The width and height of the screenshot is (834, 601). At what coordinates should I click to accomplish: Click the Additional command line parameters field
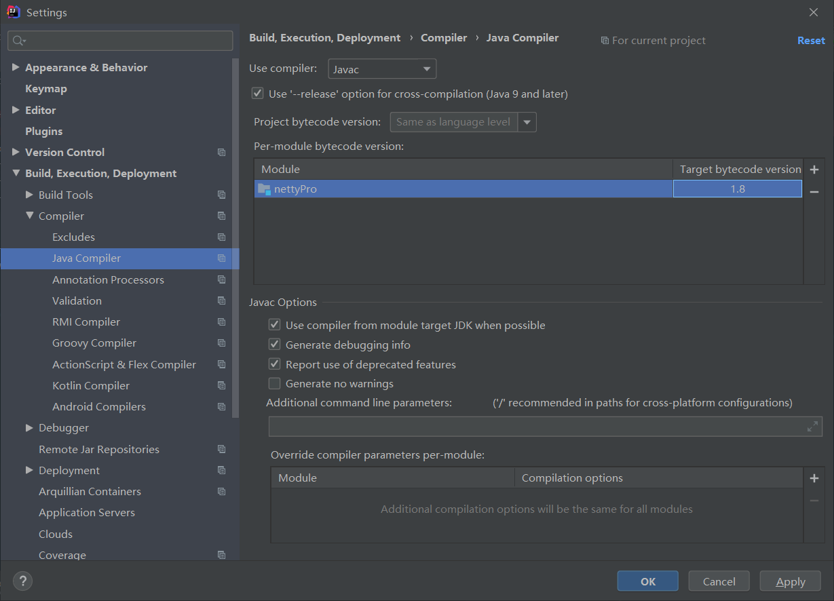[536, 427]
